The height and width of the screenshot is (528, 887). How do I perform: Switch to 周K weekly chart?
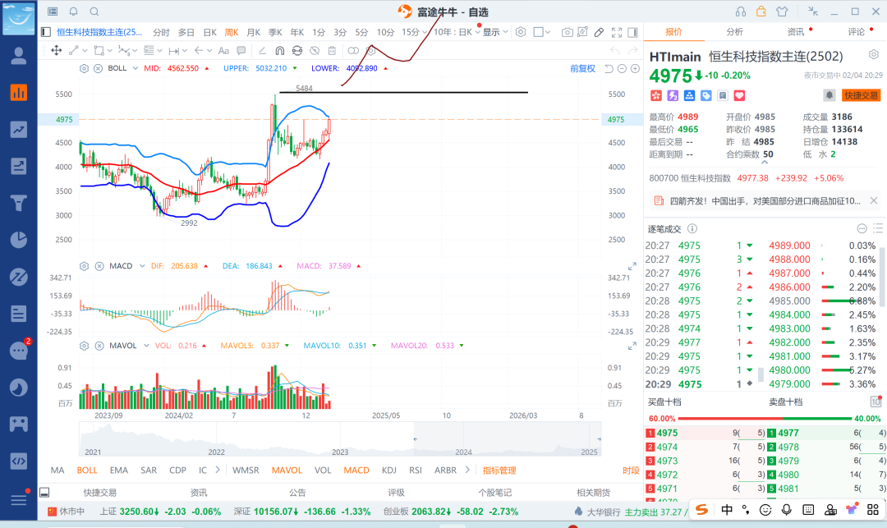[x=232, y=32]
